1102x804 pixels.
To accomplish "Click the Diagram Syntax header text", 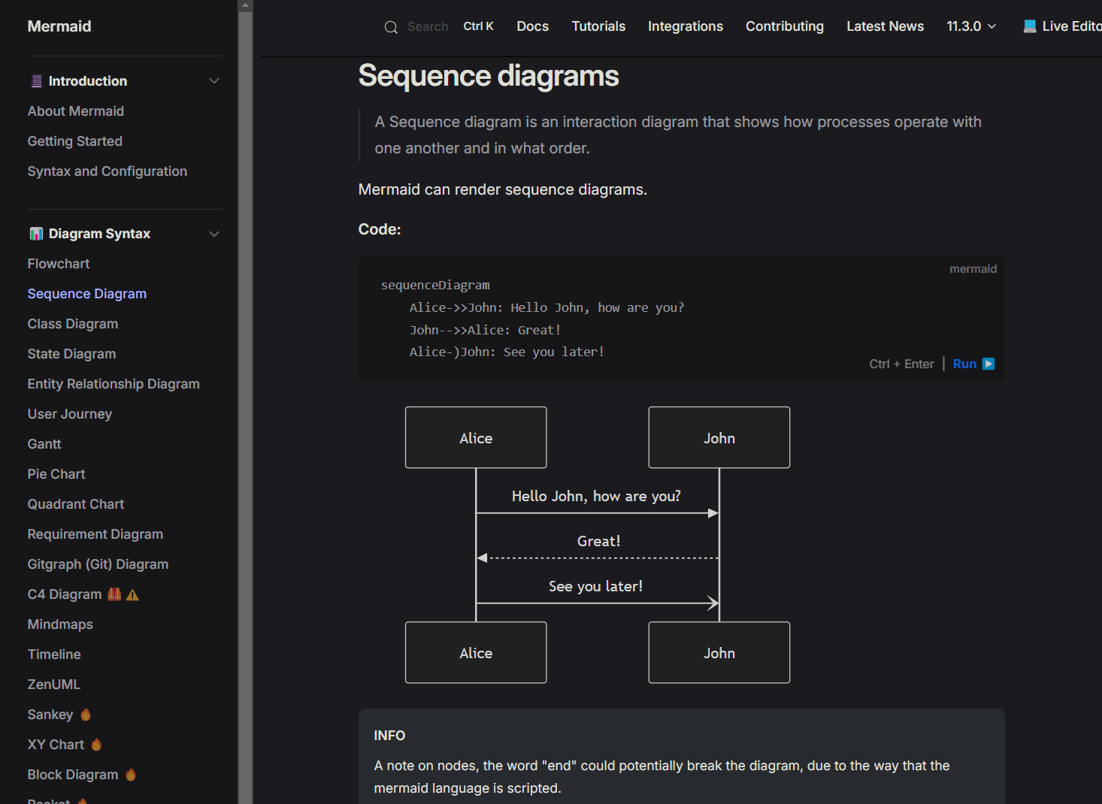I will click(x=99, y=234).
